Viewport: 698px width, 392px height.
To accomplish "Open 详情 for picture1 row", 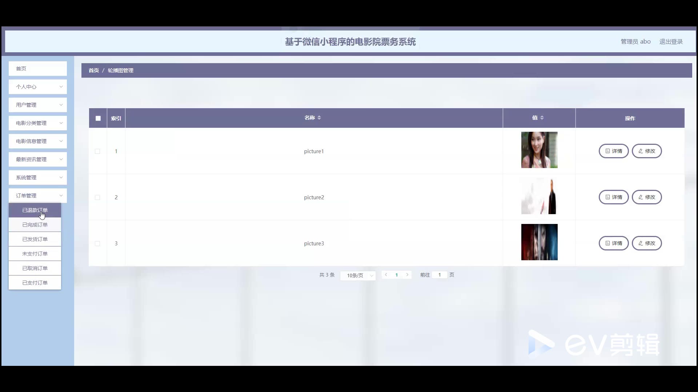I will [613, 151].
